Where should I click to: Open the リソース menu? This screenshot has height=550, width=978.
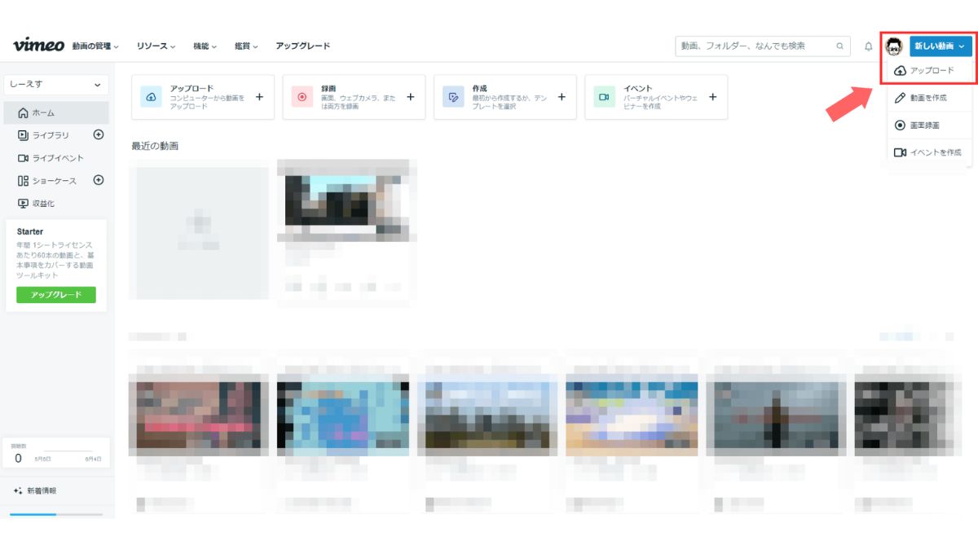(x=156, y=46)
